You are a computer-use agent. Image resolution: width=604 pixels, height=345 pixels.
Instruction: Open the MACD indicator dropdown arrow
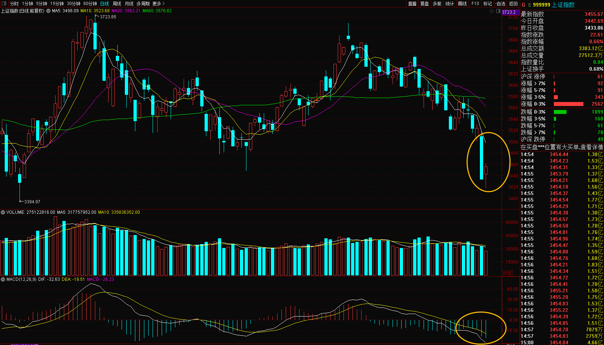(3, 279)
